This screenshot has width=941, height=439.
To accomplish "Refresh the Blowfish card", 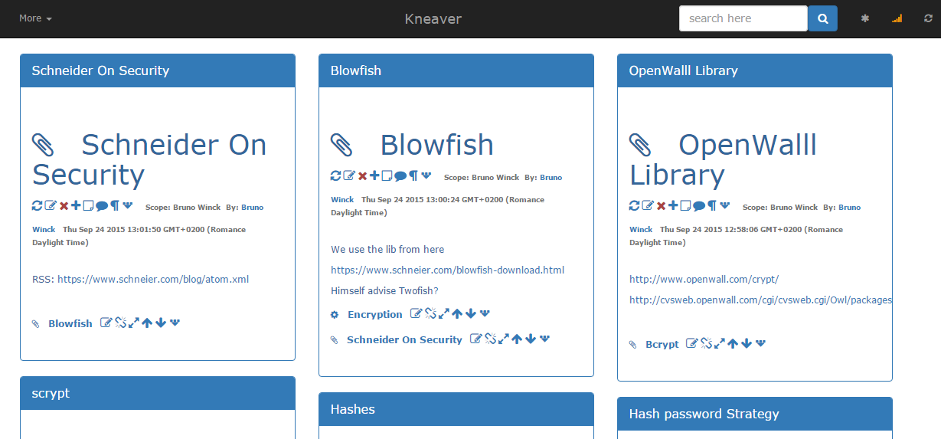I will click(x=335, y=175).
